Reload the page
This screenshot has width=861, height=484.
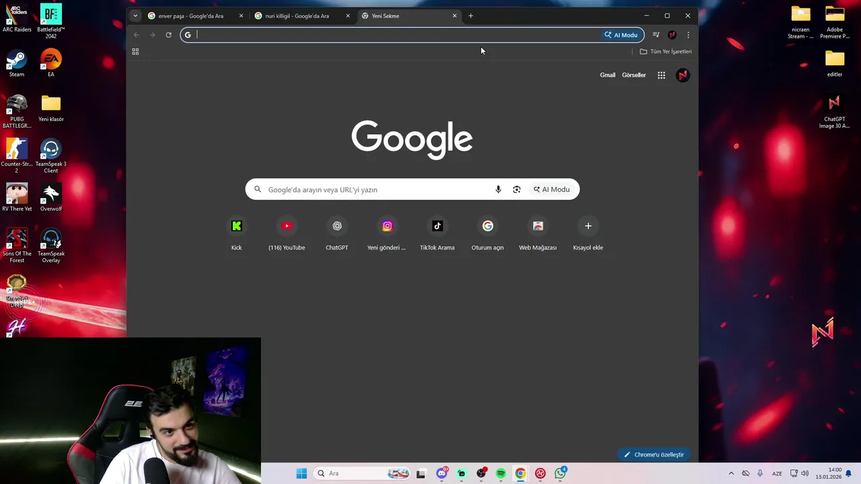tap(168, 35)
